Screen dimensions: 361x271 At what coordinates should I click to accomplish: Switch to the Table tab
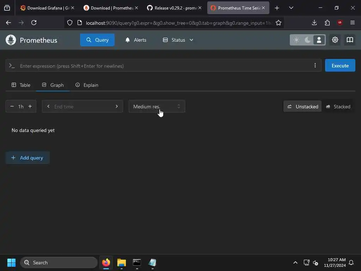point(21,85)
